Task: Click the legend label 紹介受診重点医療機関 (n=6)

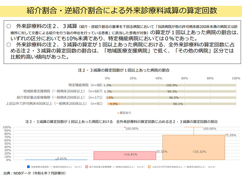Action: (x=117, y=167)
